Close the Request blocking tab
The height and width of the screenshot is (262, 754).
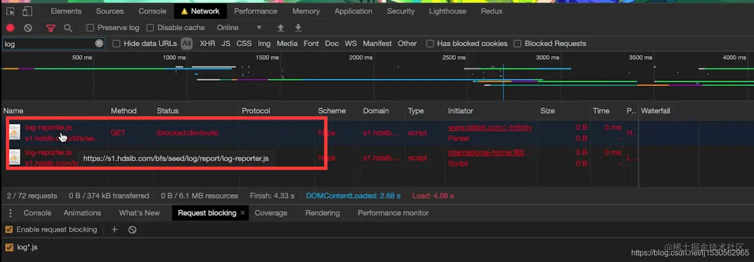tap(243, 213)
